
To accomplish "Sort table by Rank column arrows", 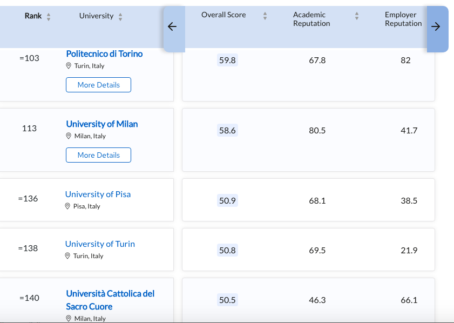I will tap(49, 17).
